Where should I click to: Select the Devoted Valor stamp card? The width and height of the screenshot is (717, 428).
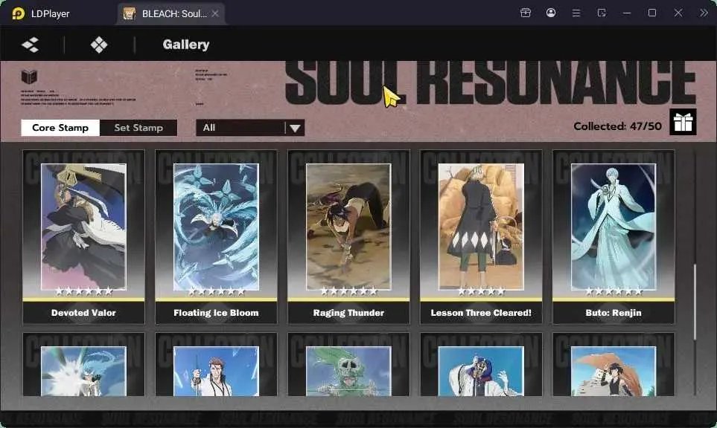click(83, 237)
